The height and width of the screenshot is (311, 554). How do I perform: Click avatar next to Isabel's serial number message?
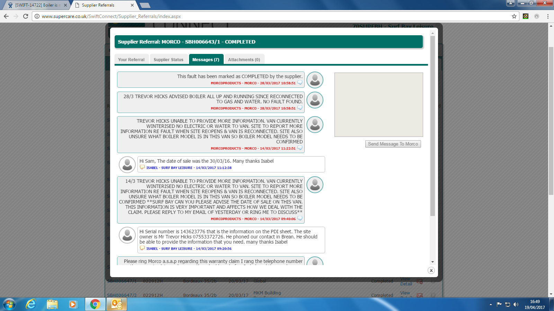pyautogui.click(x=127, y=235)
